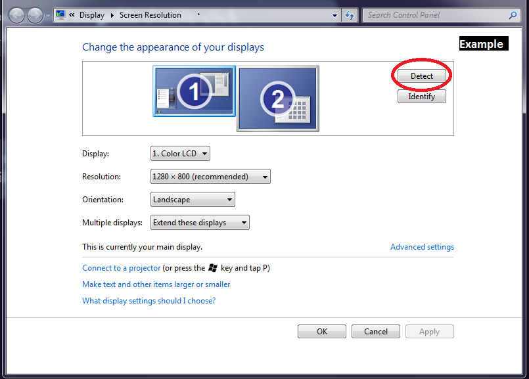
Task: Open the Display dropdown showing Color LCD
Action: pyautogui.click(x=180, y=154)
